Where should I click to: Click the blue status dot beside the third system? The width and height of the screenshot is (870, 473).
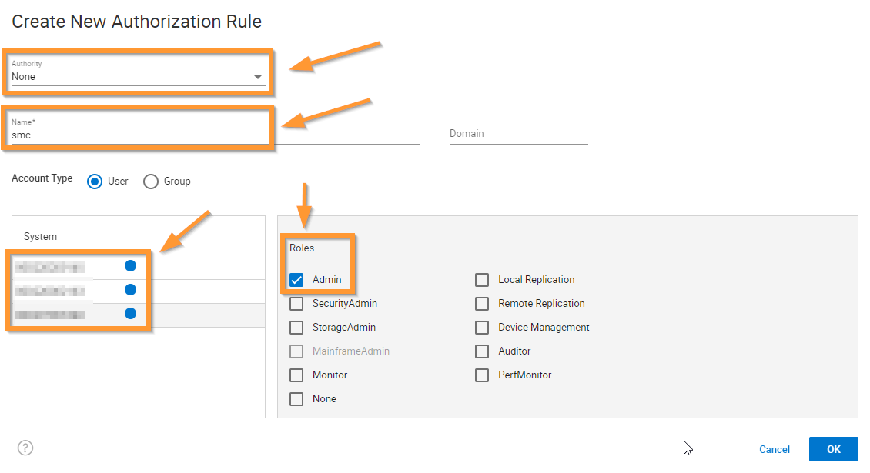pyautogui.click(x=130, y=313)
